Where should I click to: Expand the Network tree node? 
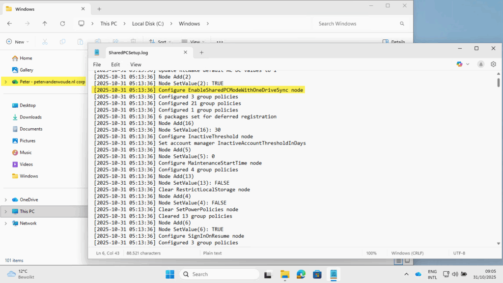pos(5,223)
